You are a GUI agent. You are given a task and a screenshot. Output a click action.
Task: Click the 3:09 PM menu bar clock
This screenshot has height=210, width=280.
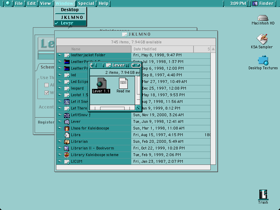click(x=238, y=3)
